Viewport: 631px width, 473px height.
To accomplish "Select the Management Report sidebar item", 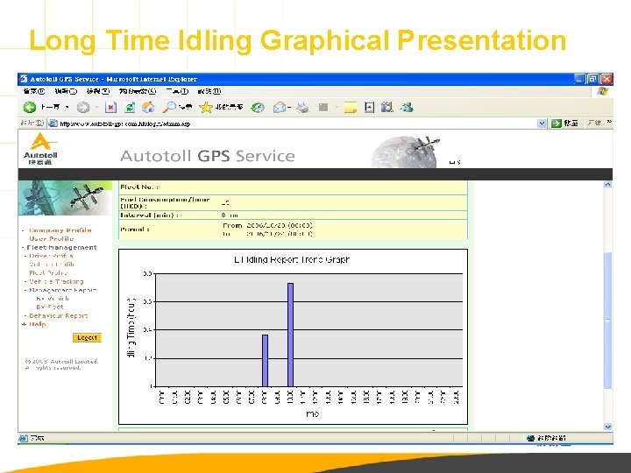I will pyautogui.click(x=63, y=290).
